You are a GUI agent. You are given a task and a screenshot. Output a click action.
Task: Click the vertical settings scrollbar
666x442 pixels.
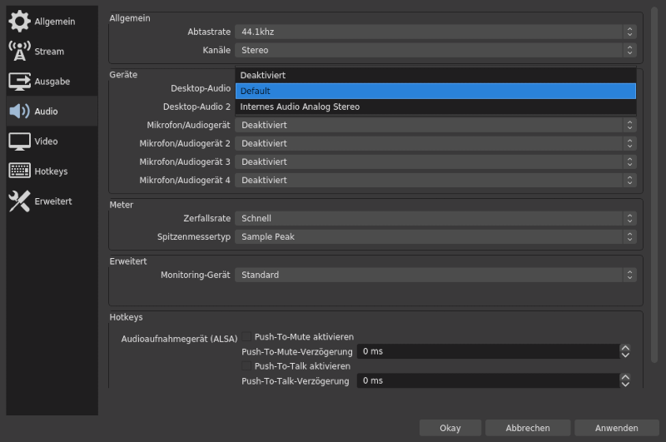click(x=654, y=185)
